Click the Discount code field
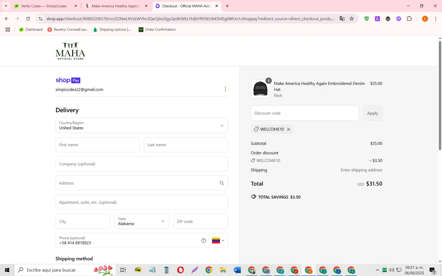Image resolution: width=442 pixels, height=276 pixels. click(305, 113)
